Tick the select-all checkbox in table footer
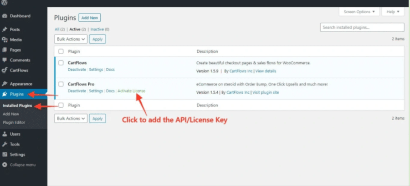The width and height of the screenshot is (410, 186). (x=61, y=106)
